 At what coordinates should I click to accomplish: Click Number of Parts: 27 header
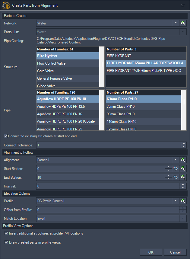click(x=144, y=92)
